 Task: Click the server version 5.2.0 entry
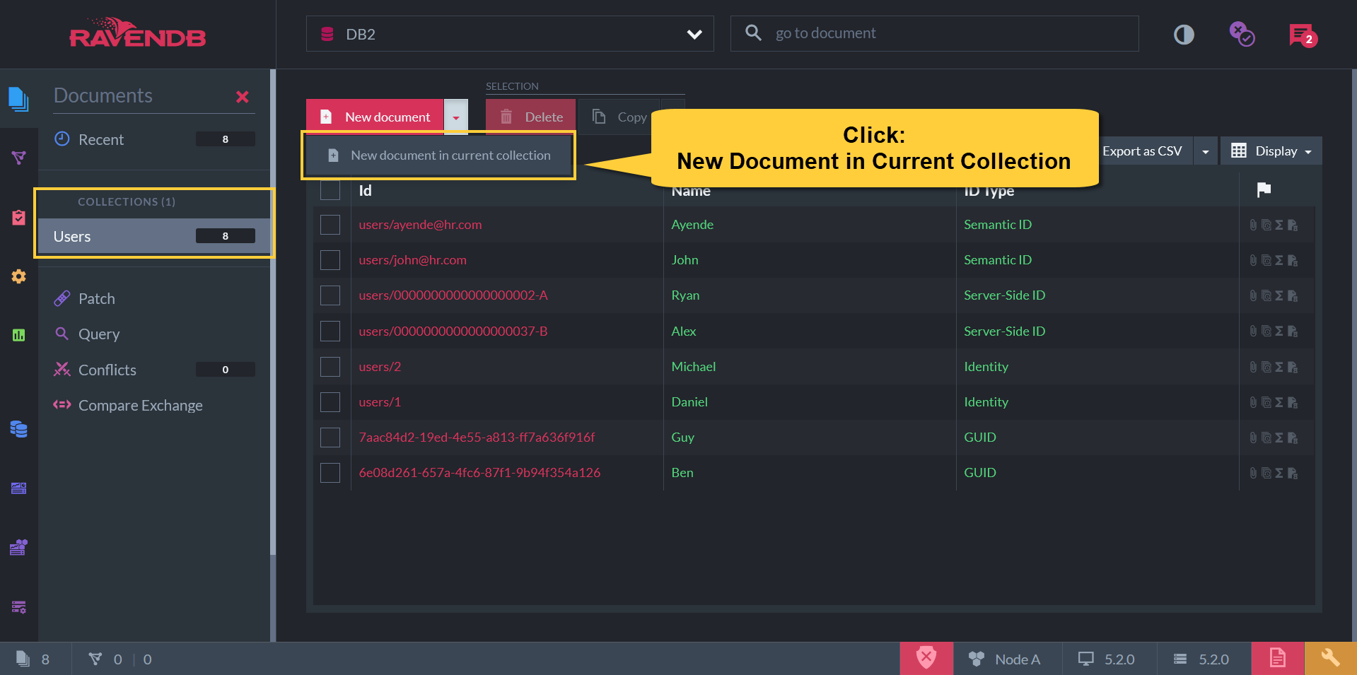pos(1201,659)
